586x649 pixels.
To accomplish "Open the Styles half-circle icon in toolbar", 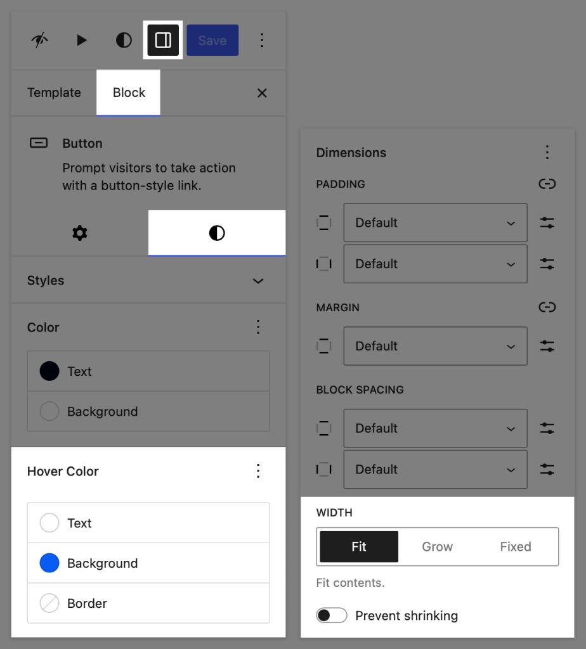I will pyautogui.click(x=124, y=41).
